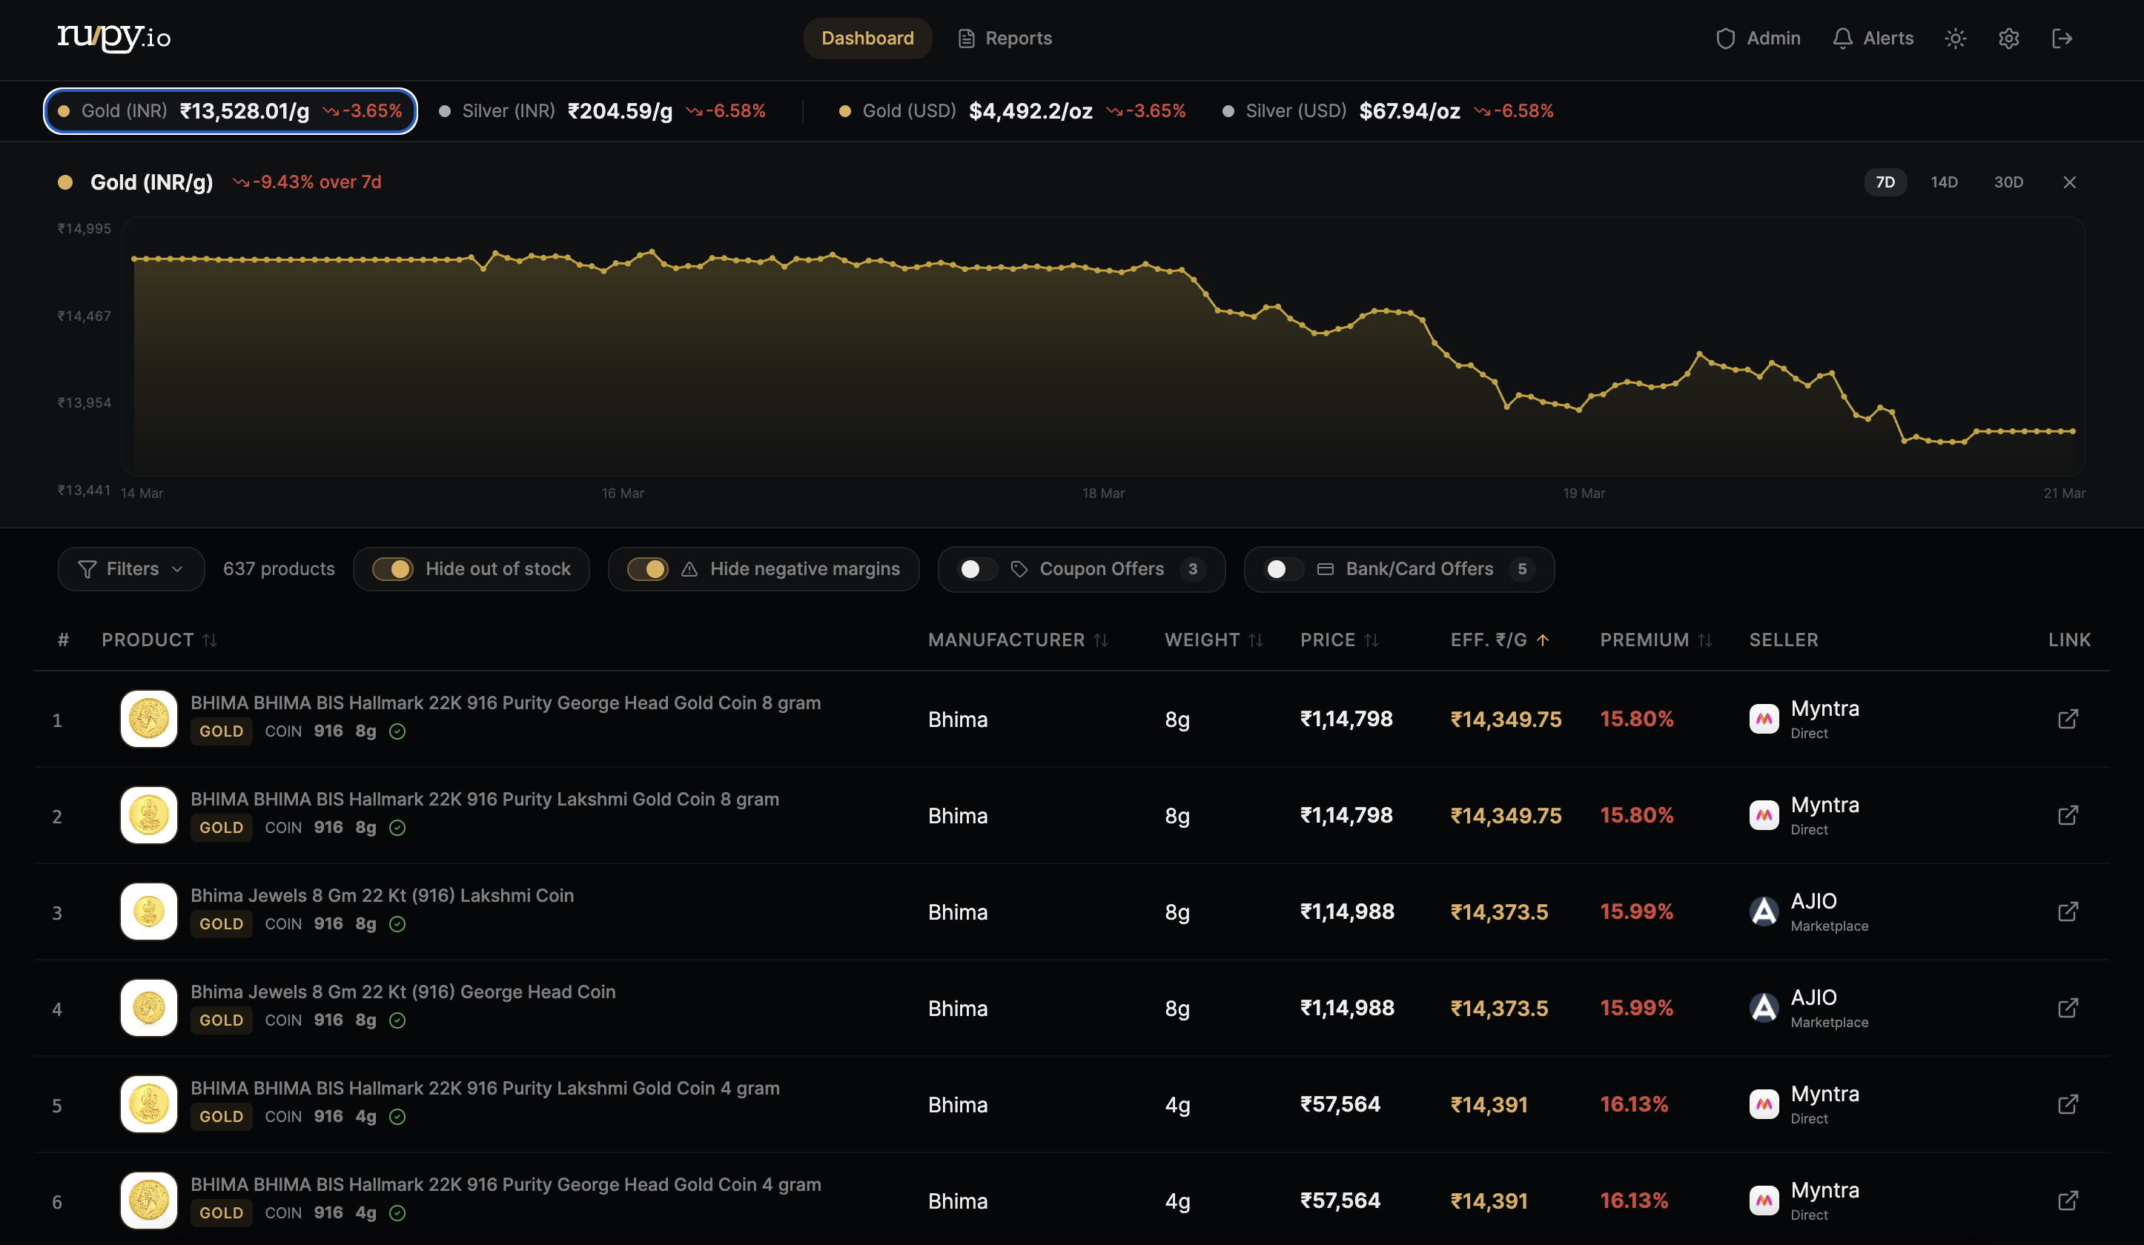Click the rupy.io logo

click(x=114, y=37)
